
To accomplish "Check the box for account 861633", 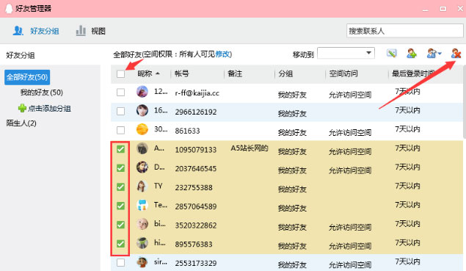I will (x=120, y=130).
